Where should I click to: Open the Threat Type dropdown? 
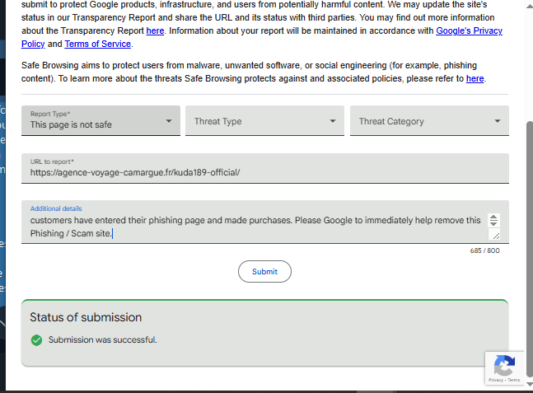pos(264,120)
